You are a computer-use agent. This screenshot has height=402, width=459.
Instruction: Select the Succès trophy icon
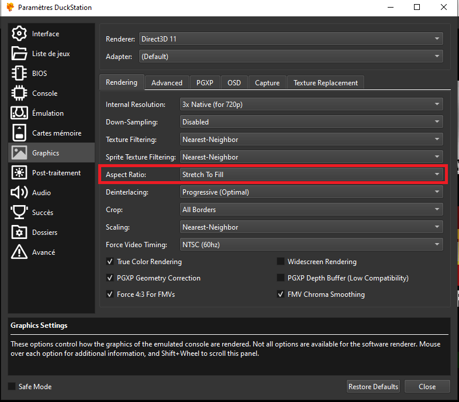coord(19,213)
